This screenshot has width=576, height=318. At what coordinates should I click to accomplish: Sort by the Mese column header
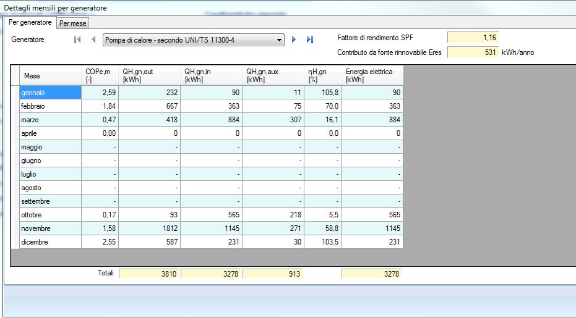50,76
